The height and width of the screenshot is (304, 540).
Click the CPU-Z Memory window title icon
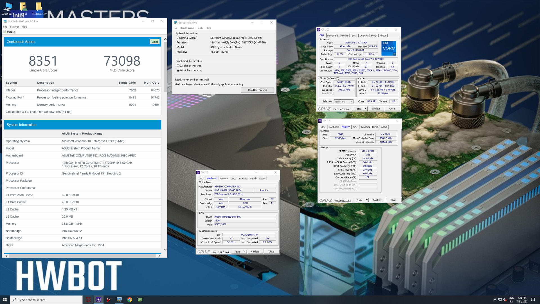click(320, 121)
